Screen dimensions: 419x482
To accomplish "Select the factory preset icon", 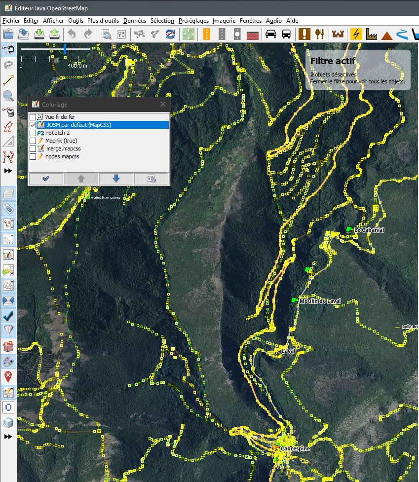I will click(x=371, y=34).
